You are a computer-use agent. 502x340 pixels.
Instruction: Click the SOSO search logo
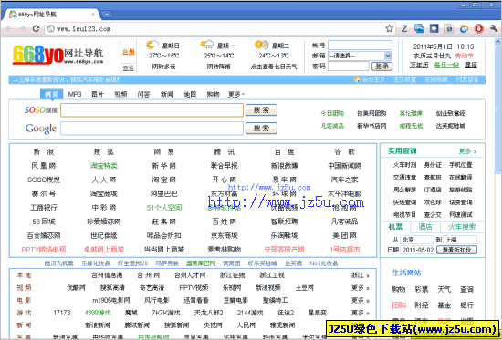pyautogui.click(x=41, y=110)
